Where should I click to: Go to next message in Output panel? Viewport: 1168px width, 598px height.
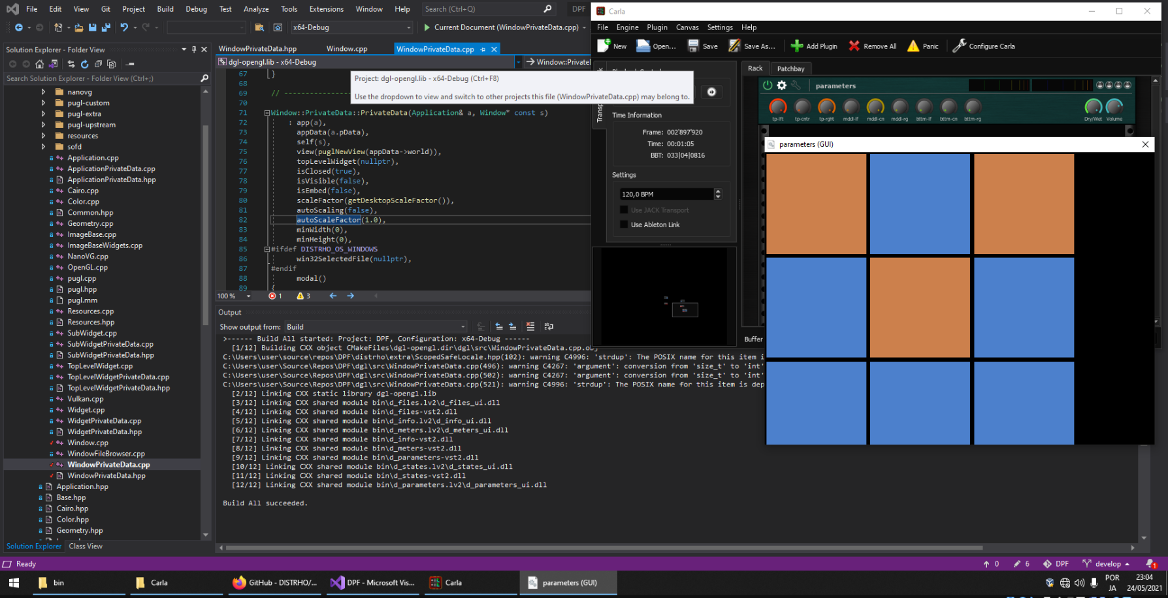pyautogui.click(x=513, y=326)
